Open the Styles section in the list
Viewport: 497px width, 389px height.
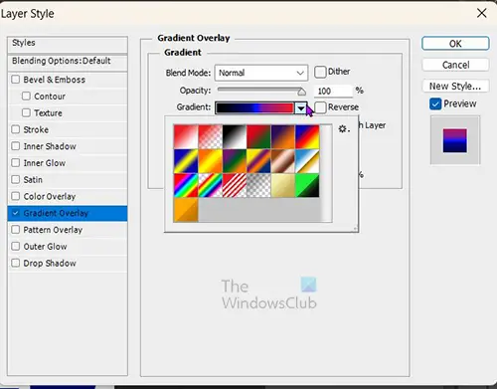click(x=68, y=44)
